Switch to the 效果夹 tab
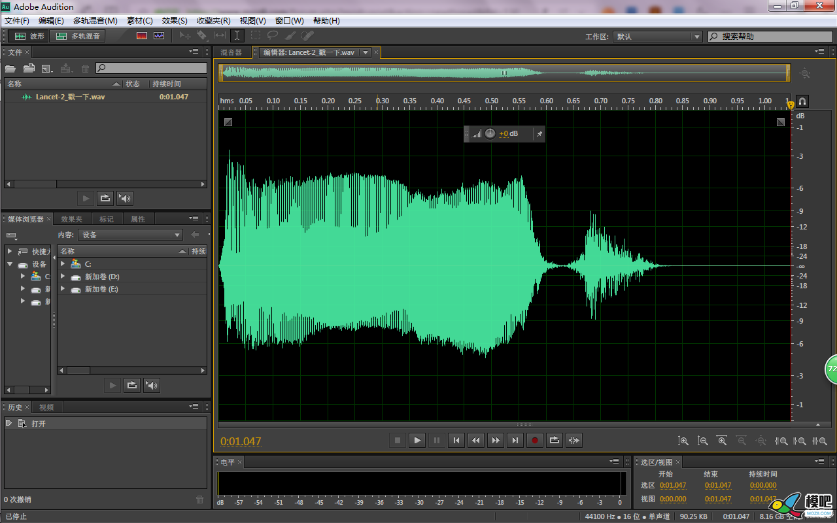The width and height of the screenshot is (837, 523). pyautogui.click(x=71, y=219)
